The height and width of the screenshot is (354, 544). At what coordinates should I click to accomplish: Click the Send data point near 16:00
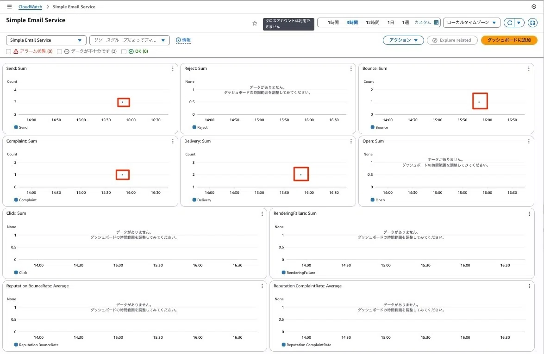pos(123,102)
